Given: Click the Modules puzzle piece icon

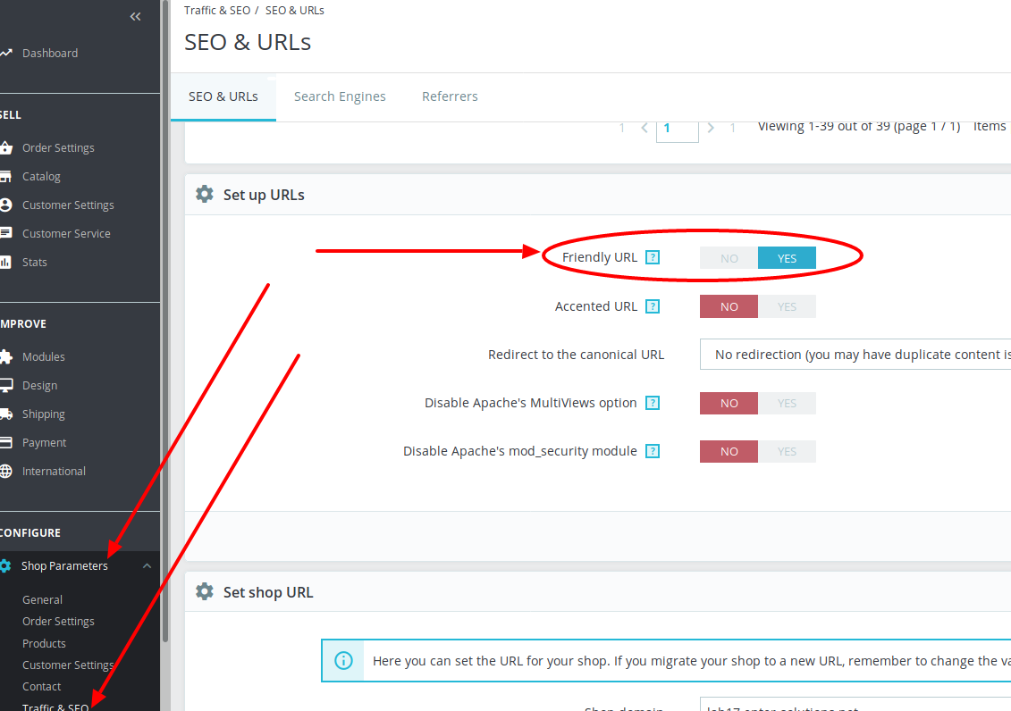Looking at the screenshot, I should (x=5, y=356).
